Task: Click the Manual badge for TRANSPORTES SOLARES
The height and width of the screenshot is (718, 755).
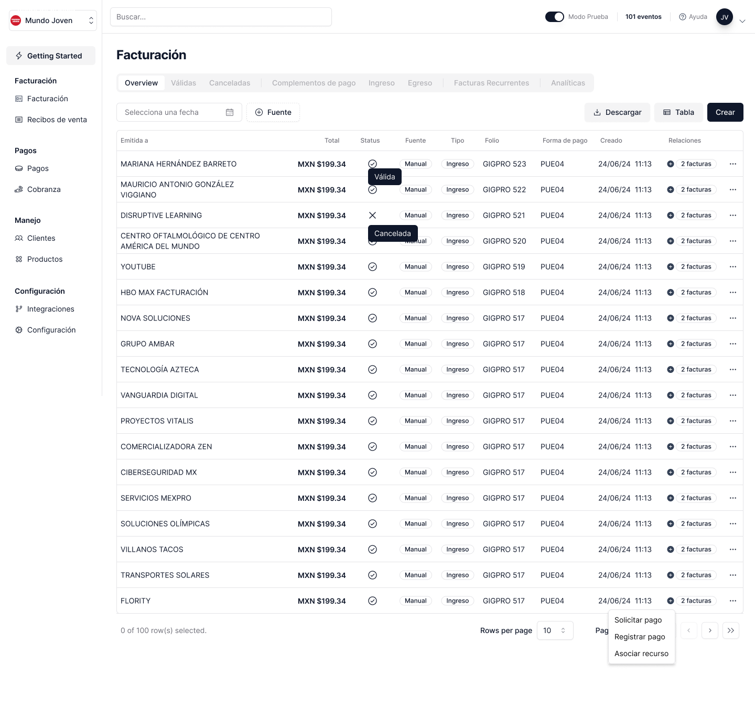Action: (416, 575)
